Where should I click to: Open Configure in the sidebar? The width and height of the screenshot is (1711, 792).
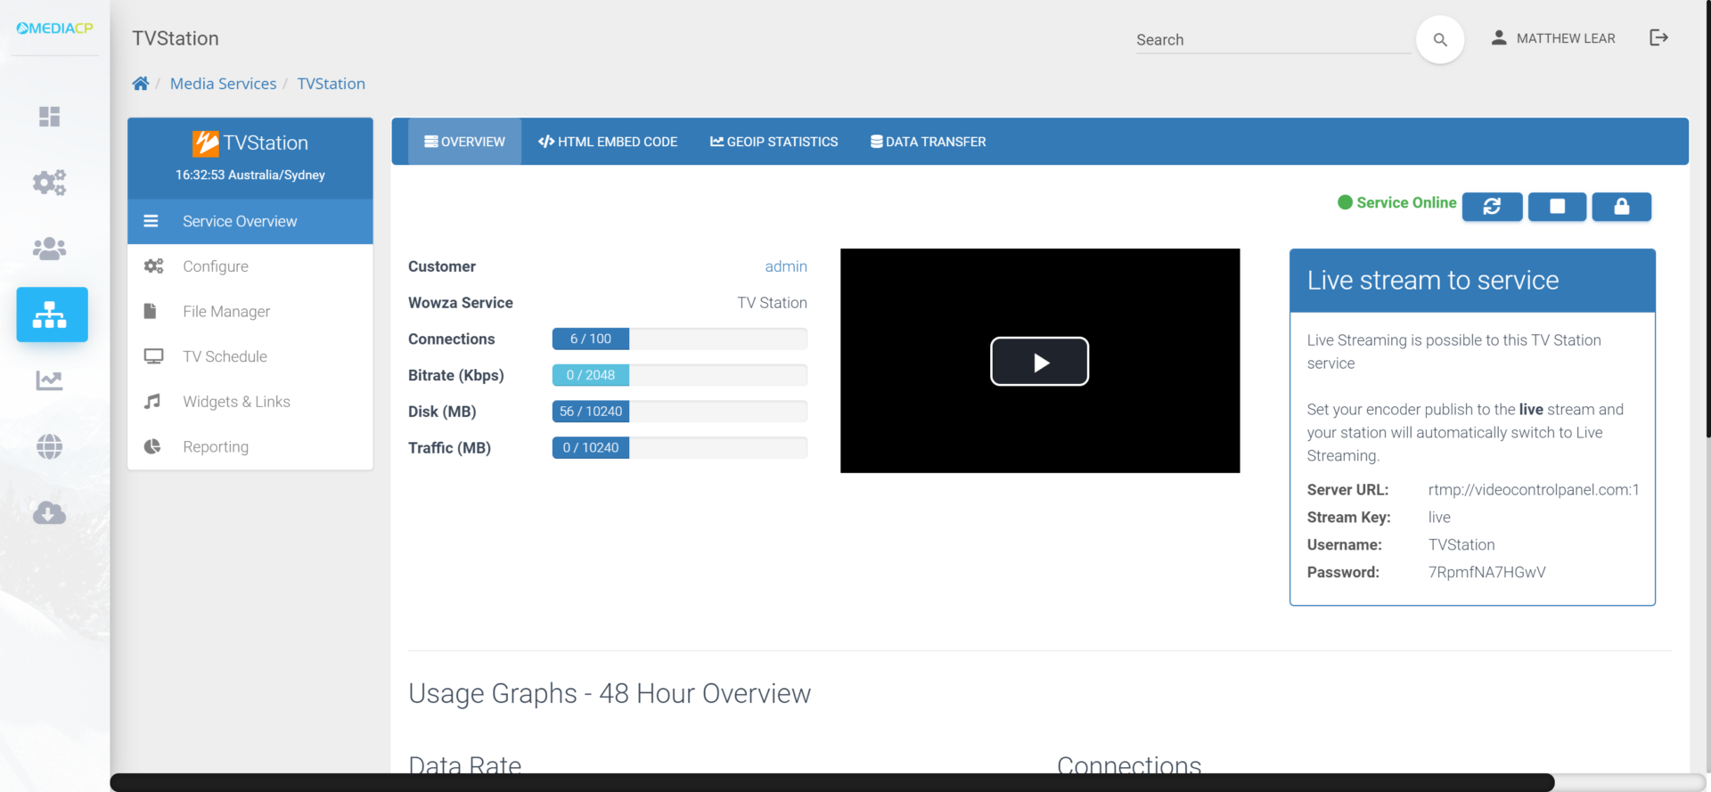tap(250, 266)
